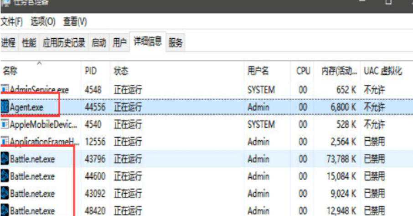Switch to the 性能 tab
Image resolution: width=413 pixels, height=216 pixels.
click(x=29, y=43)
